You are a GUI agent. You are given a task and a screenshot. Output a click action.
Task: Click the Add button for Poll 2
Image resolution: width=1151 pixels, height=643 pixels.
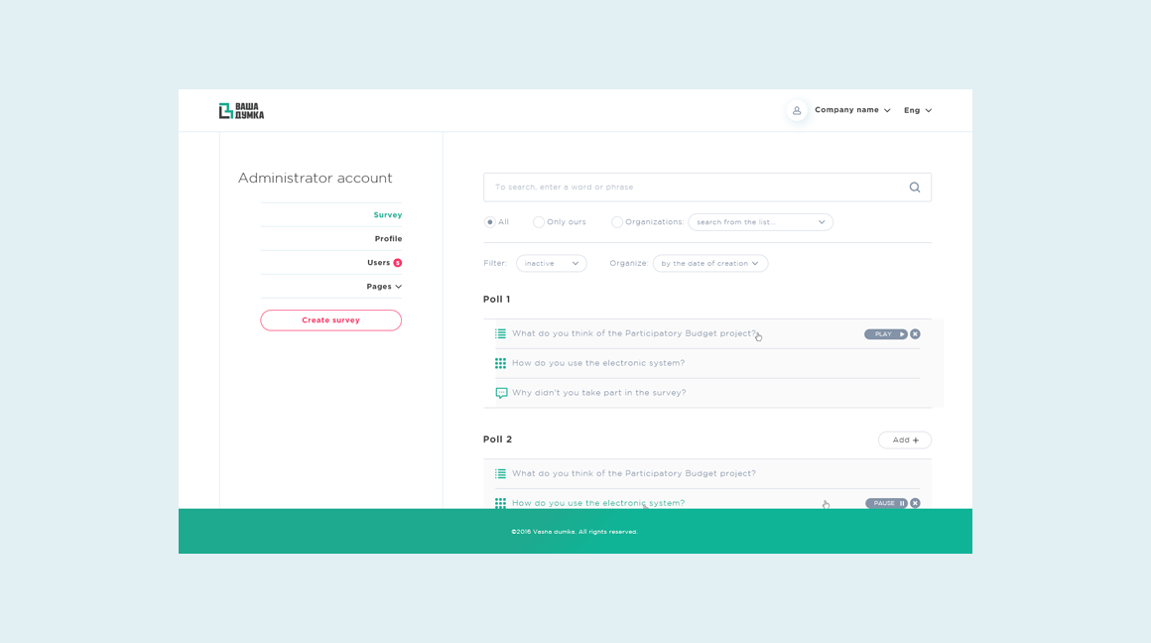coord(904,440)
